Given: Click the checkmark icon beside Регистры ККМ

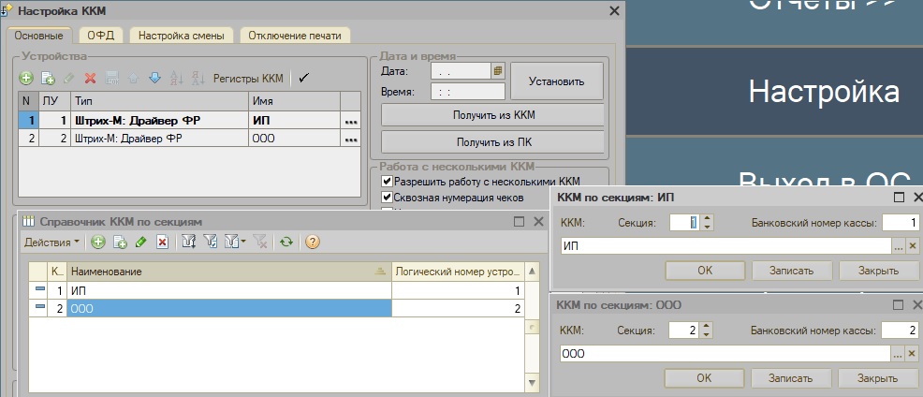Looking at the screenshot, I should [x=303, y=79].
